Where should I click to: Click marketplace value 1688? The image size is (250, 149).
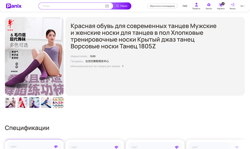[x=93, y=56]
